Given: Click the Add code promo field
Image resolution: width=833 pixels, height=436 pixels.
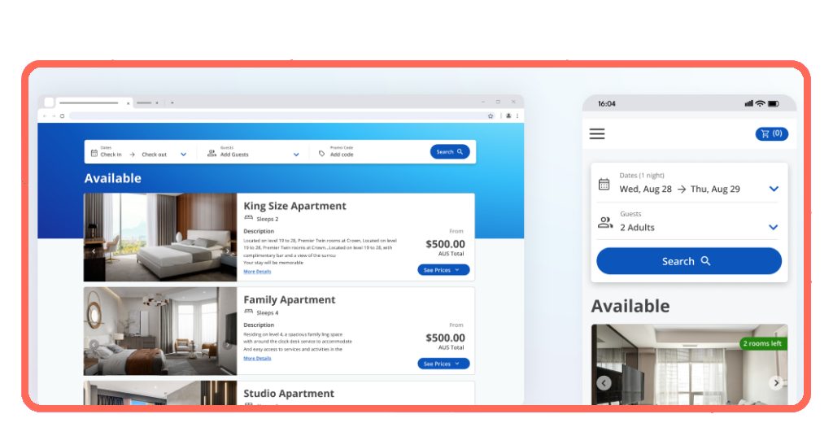Looking at the screenshot, I should pyautogui.click(x=342, y=155).
